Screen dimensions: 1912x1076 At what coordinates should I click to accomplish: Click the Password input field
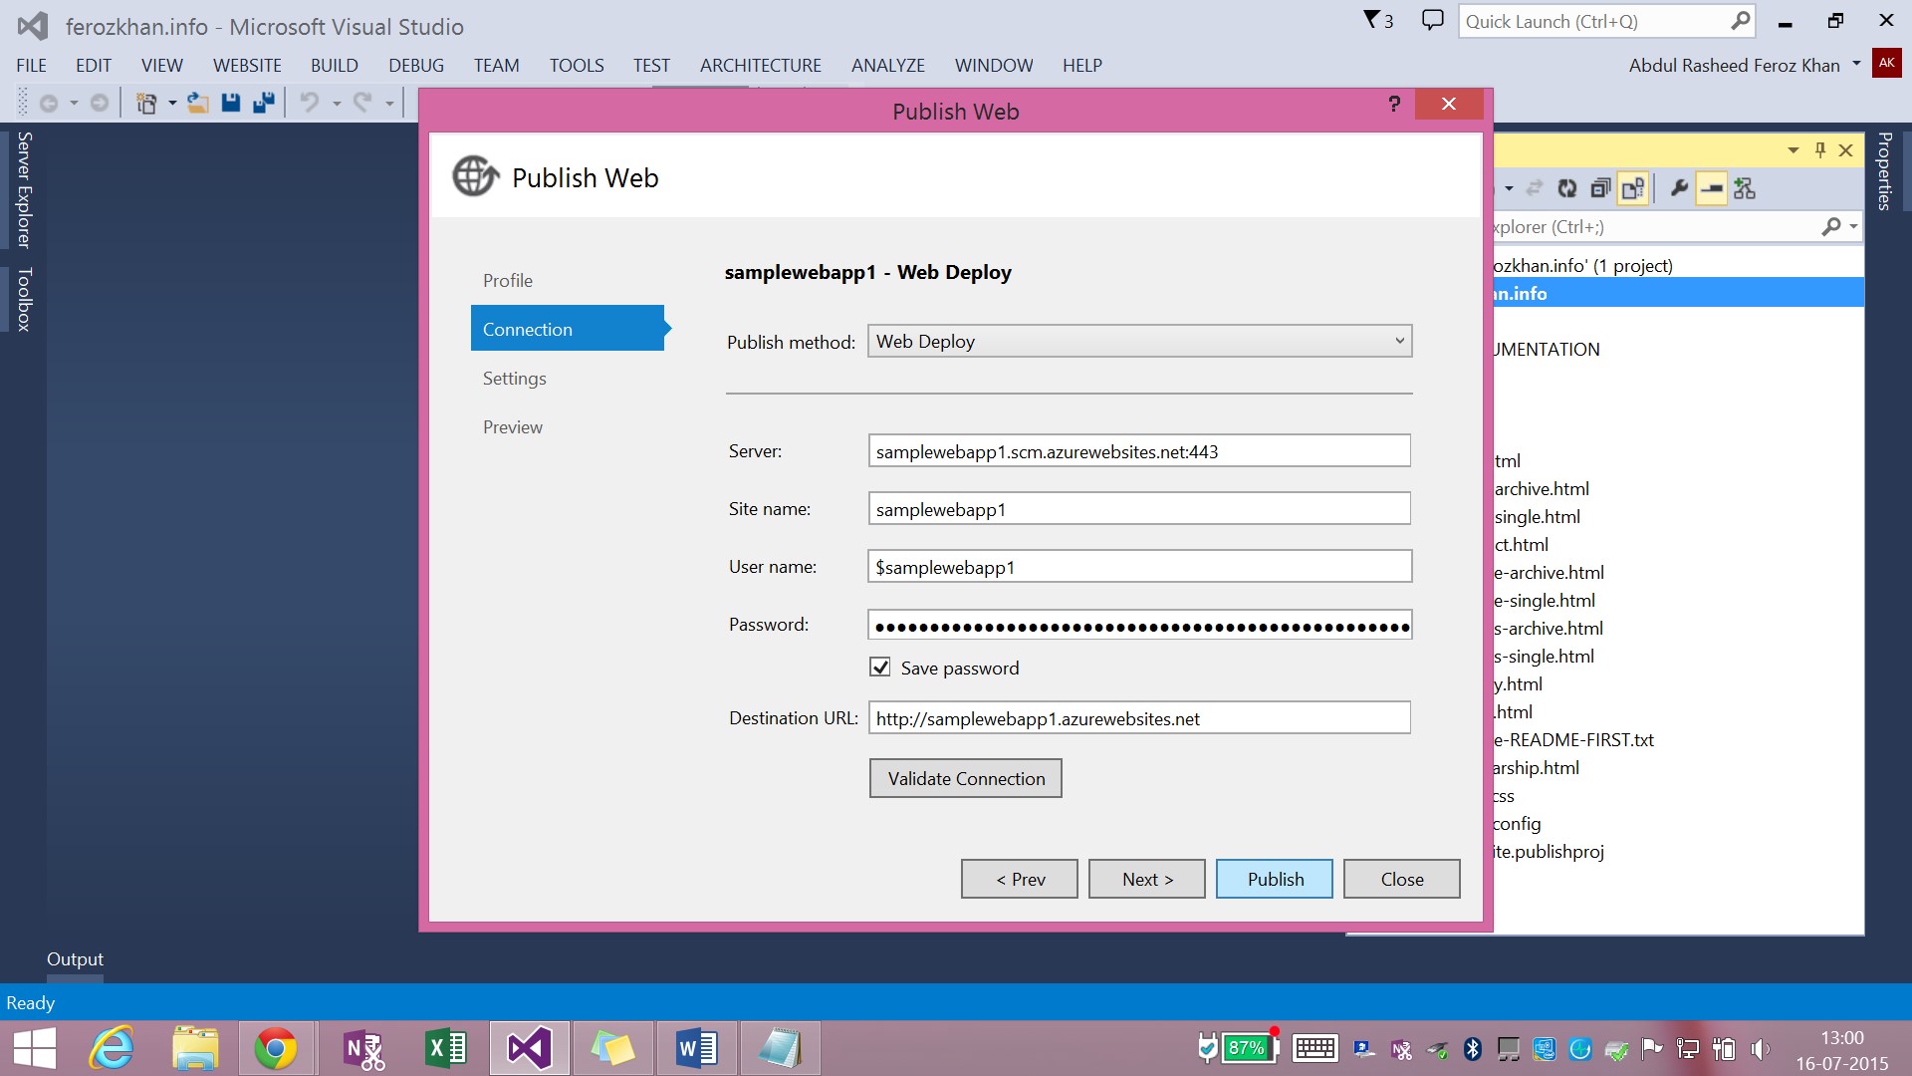pos(1139,625)
